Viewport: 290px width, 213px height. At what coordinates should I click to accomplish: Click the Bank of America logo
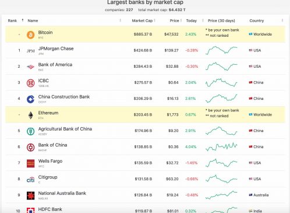30,67
